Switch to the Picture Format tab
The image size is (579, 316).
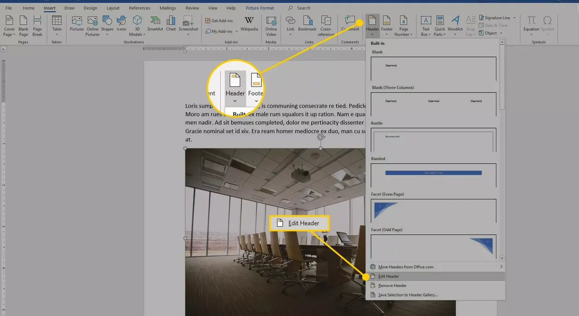point(260,8)
